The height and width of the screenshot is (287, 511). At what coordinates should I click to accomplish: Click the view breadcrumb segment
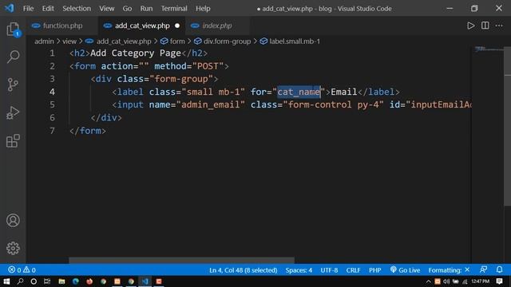(69, 41)
